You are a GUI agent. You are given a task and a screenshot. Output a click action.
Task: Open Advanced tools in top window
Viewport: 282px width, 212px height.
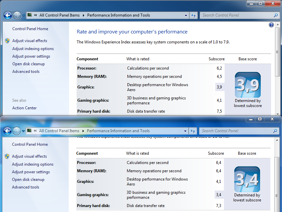click(26, 72)
